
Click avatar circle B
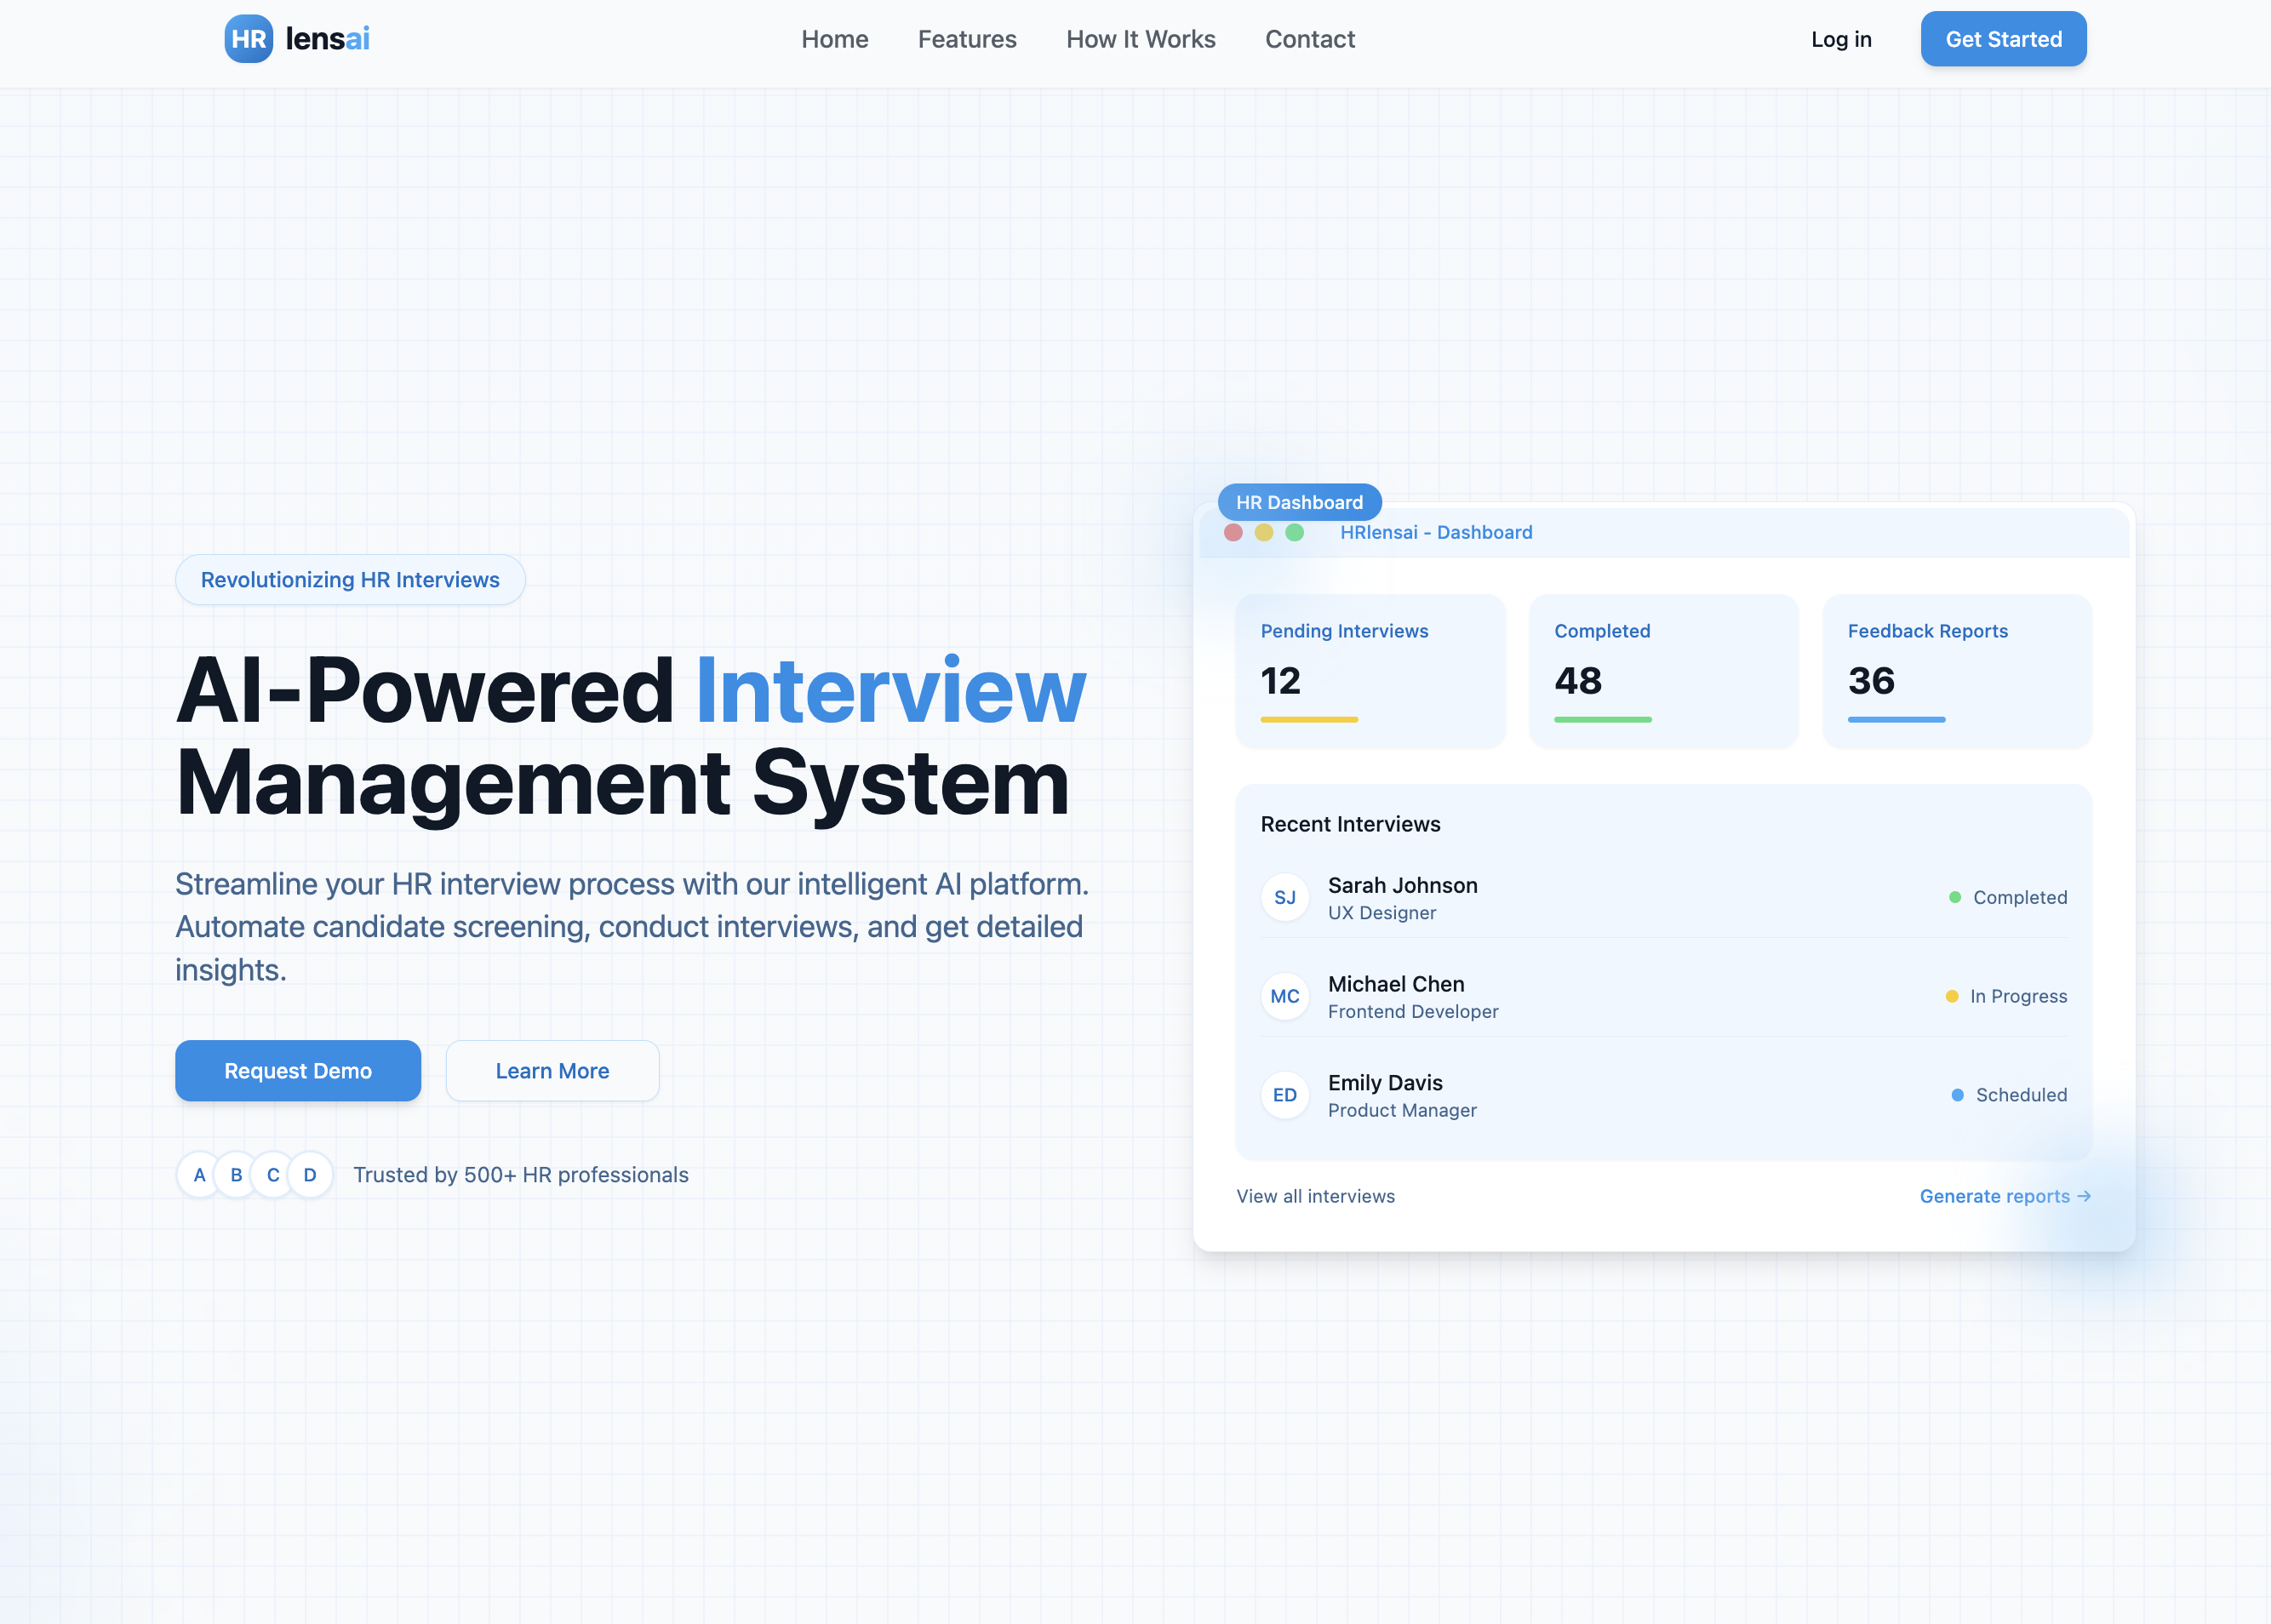(236, 1174)
